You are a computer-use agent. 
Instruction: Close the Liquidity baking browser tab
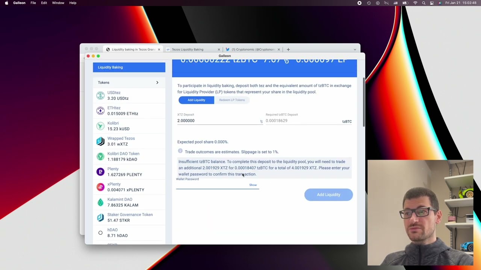[x=159, y=49]
